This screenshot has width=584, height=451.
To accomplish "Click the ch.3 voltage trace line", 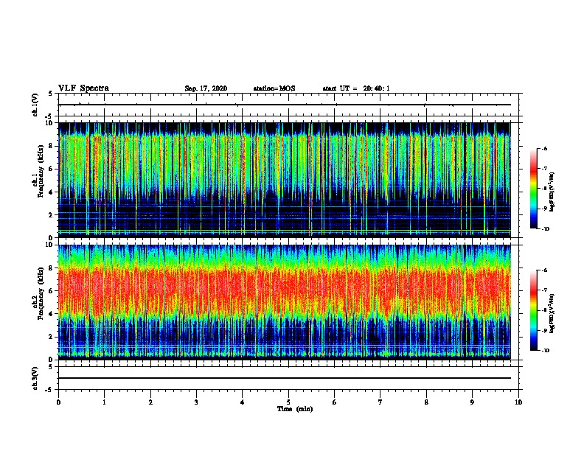I will tap(285, 378).
